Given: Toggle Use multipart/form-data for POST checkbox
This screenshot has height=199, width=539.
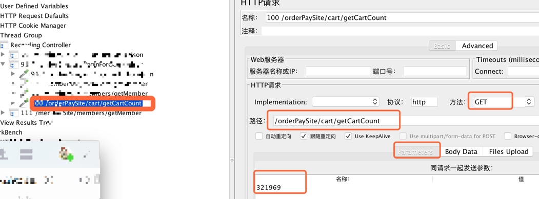Looking at the screenshot, I should pyautogui.click(x=403, y=136).
